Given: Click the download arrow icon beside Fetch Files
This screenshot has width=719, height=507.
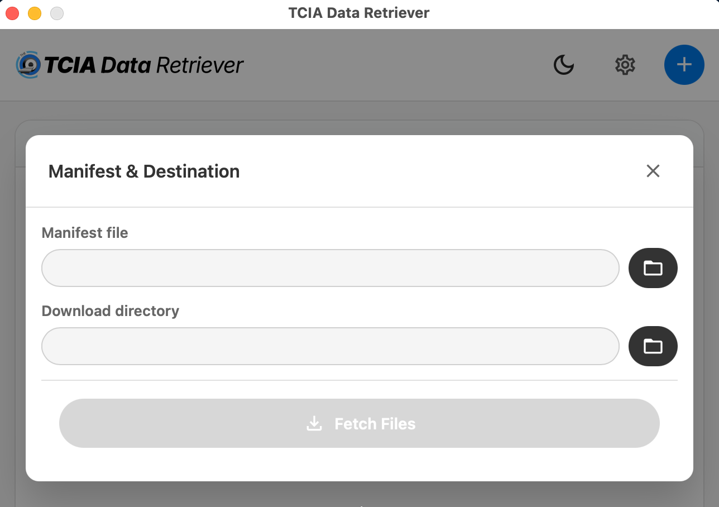Looking at the screenshot, I should click(x=314, y=424).
